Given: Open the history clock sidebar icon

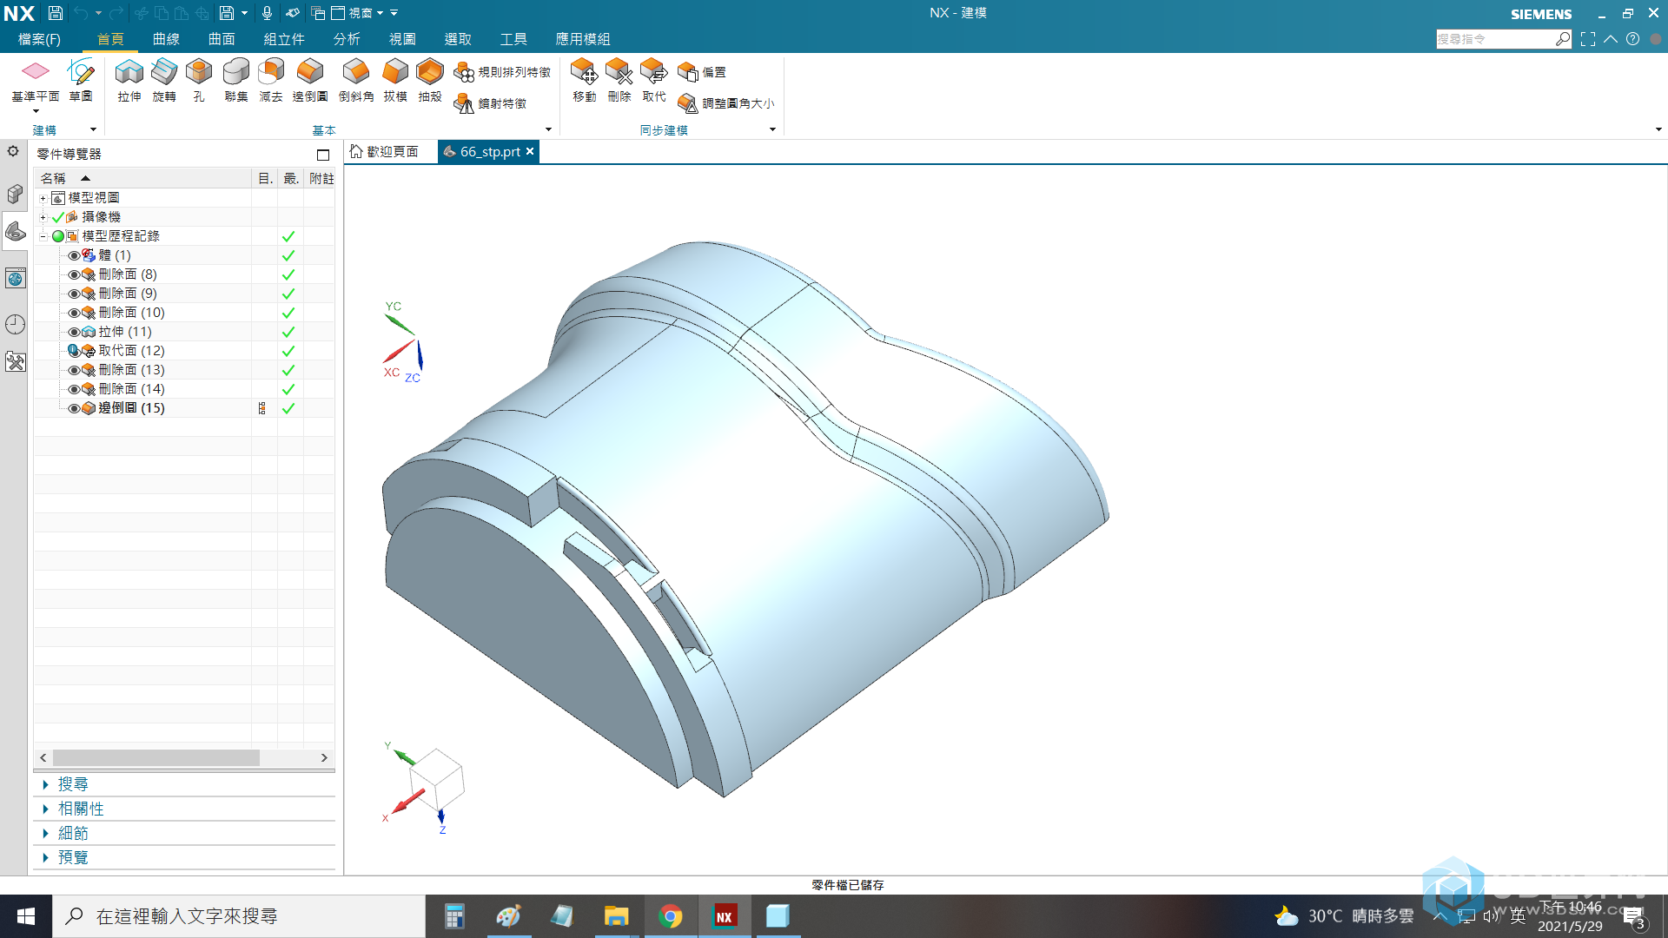Looking at the screenshot, I should 15,324.
